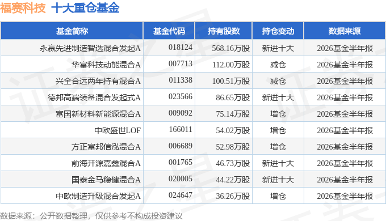Open fund 前海开源嘉鑫混合A
Viewport: 386px width, 221px height.
coord(106,163)
